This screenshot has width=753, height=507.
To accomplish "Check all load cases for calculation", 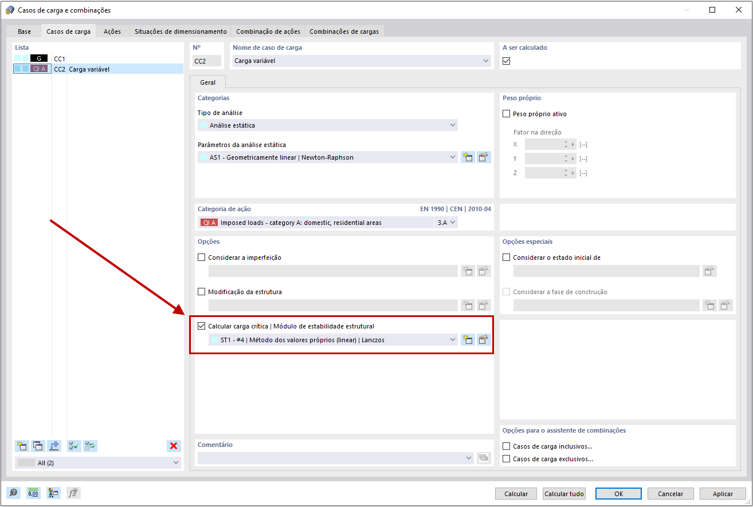I will click(x=73, y=446).
